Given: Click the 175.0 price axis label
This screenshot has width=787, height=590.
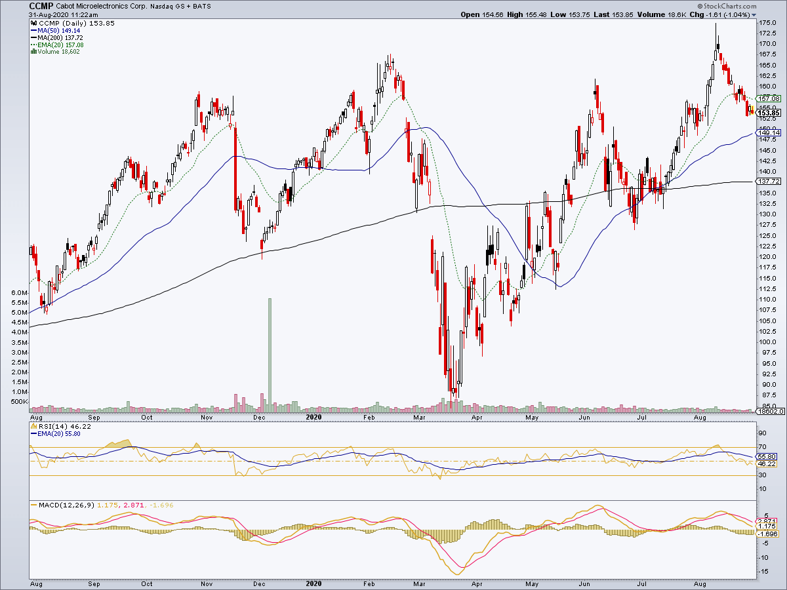Looking at the screenshot, I should 767,23.
